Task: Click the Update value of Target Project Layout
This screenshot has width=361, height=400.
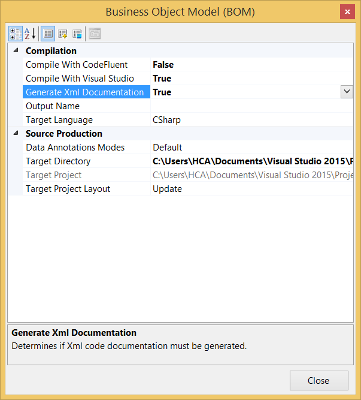Action: (168, 189)
